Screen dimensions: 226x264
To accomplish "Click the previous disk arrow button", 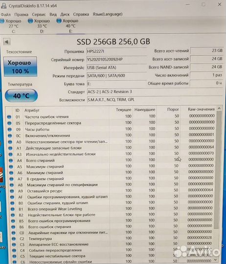I will pyautogui.click(x=7, y=42).
